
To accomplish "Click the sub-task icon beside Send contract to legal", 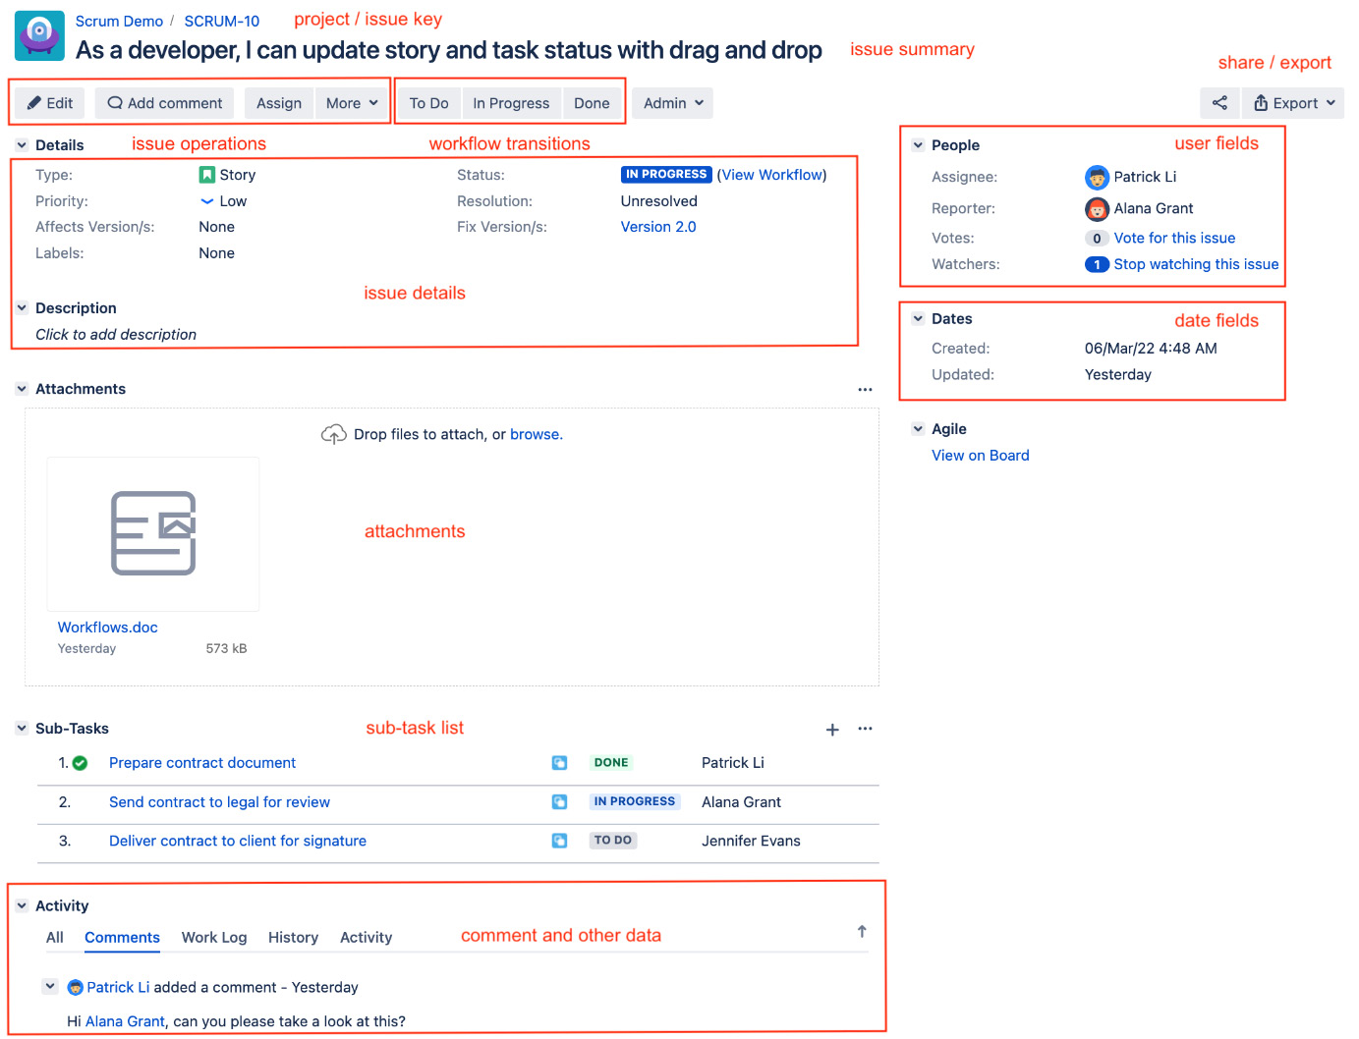I will click(x=559, y=801).
